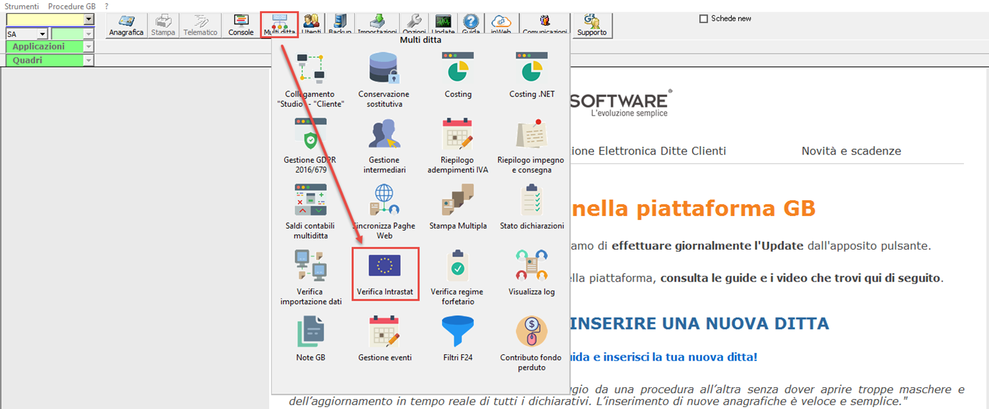Open Gestione eventi
The height and width of the screenshot is (409, 989).
385,339
